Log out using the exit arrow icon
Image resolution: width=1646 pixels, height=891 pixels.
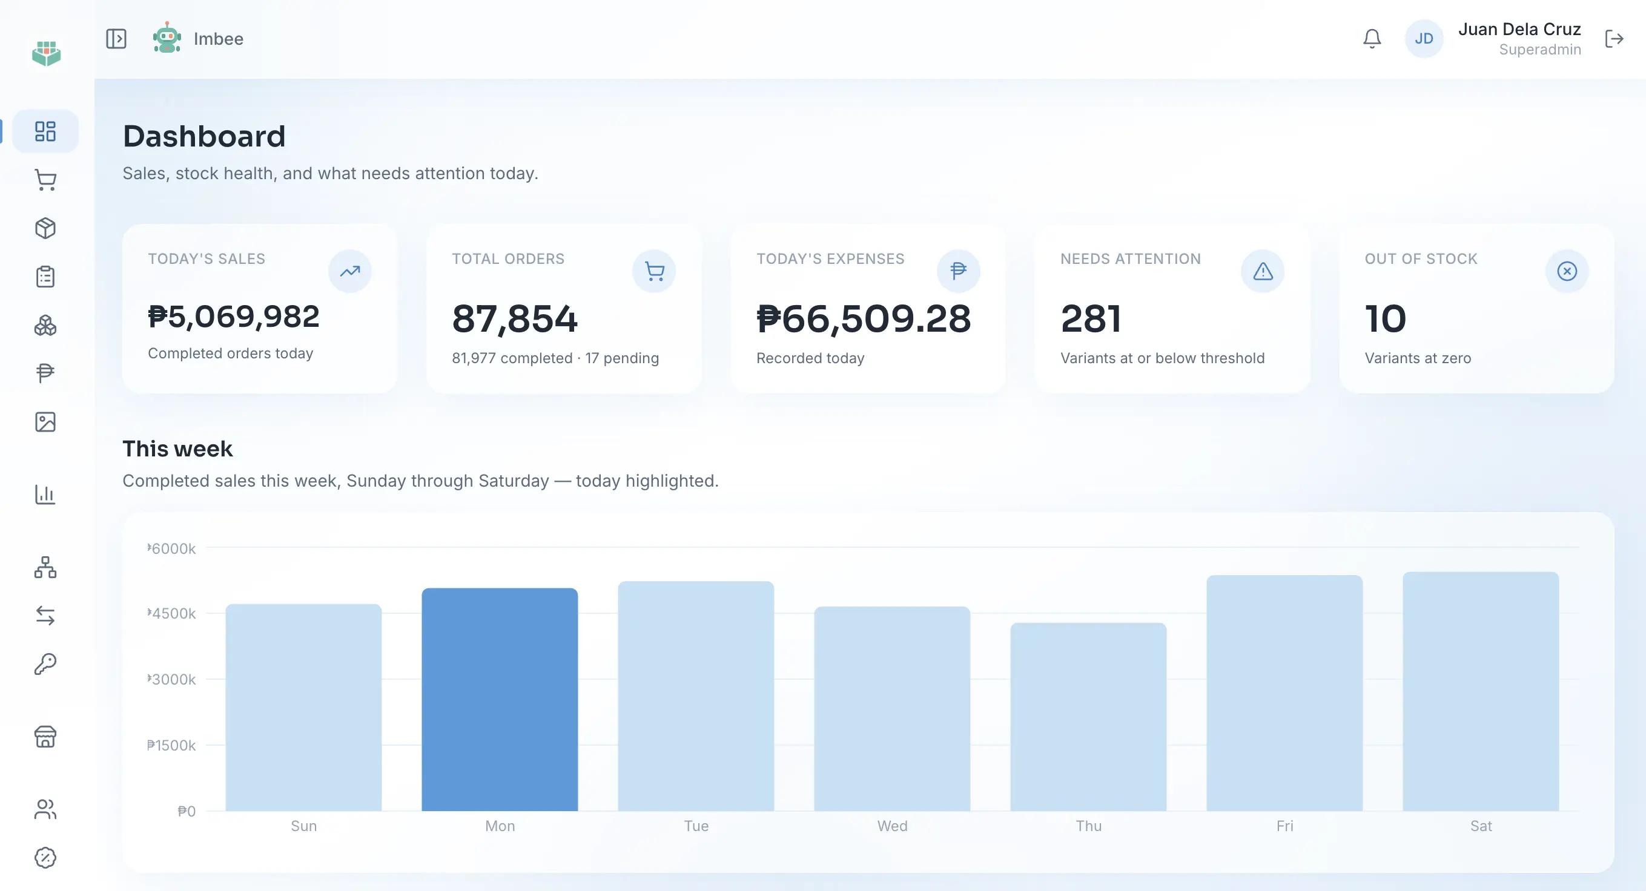(x=1614, y=39)
